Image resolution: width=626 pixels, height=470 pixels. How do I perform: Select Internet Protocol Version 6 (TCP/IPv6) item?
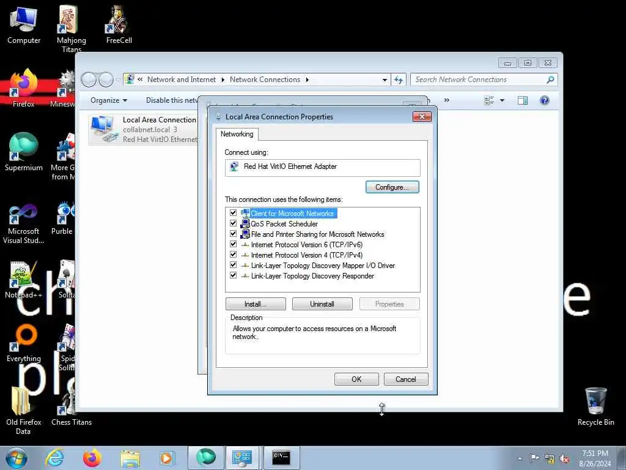coord(307,245)
